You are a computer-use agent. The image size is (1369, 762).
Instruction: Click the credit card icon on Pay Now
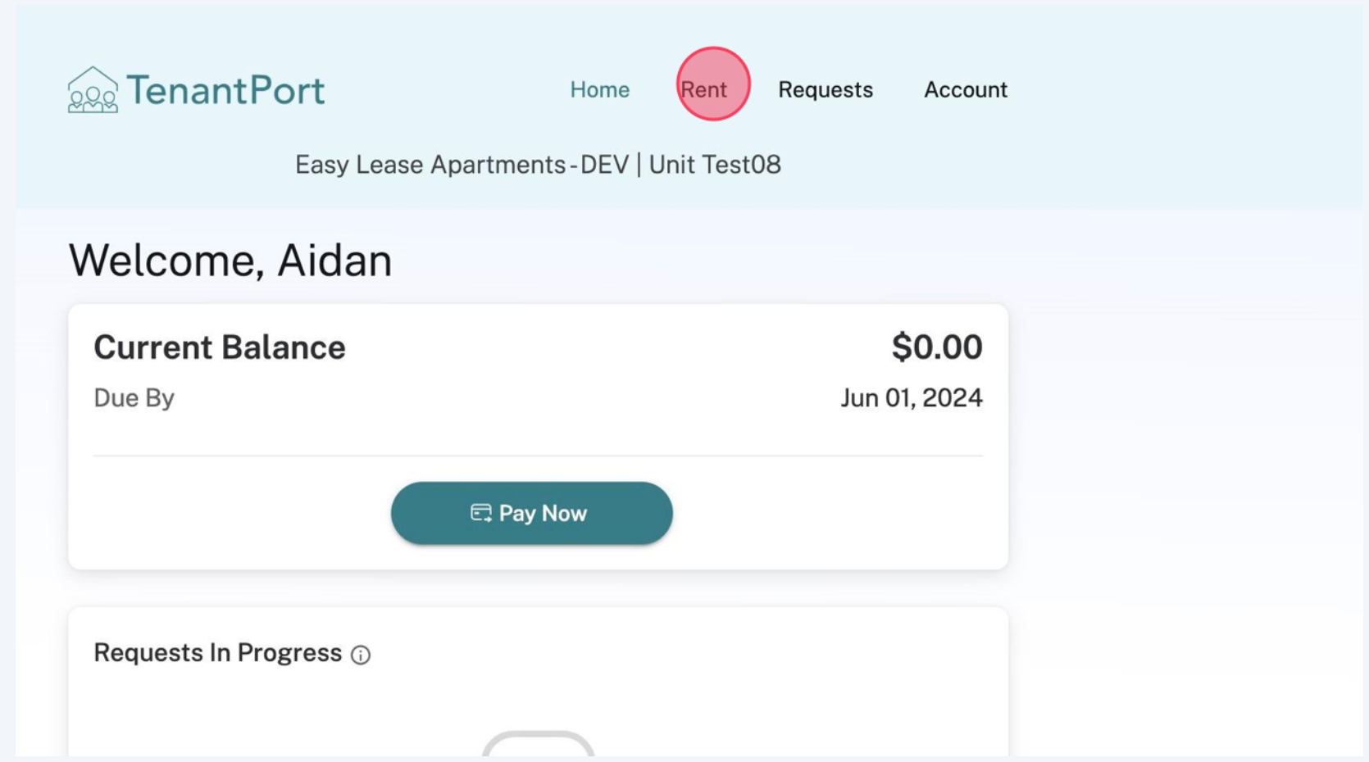click(481, 513)
